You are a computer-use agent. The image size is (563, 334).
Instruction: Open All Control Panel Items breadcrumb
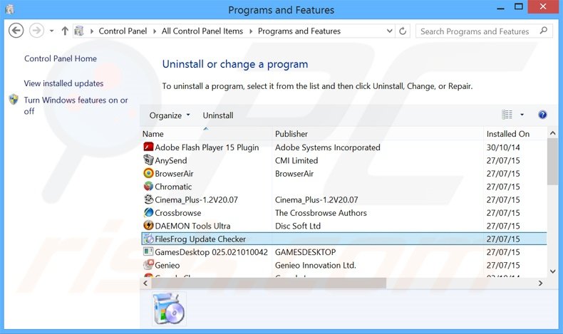(x=202, y=31)
